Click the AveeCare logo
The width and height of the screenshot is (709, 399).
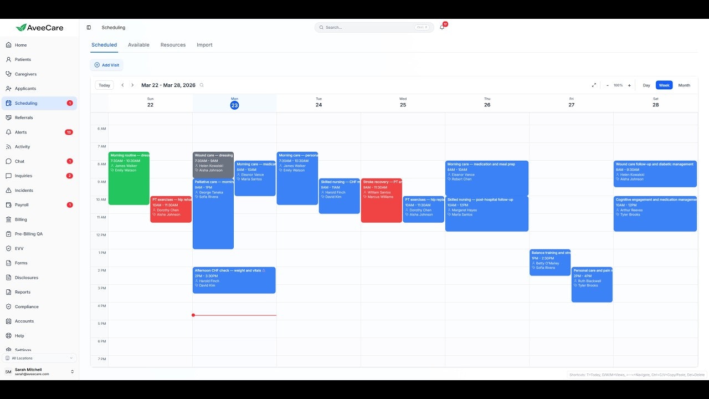pyautogui.click(x=39, y=27)
